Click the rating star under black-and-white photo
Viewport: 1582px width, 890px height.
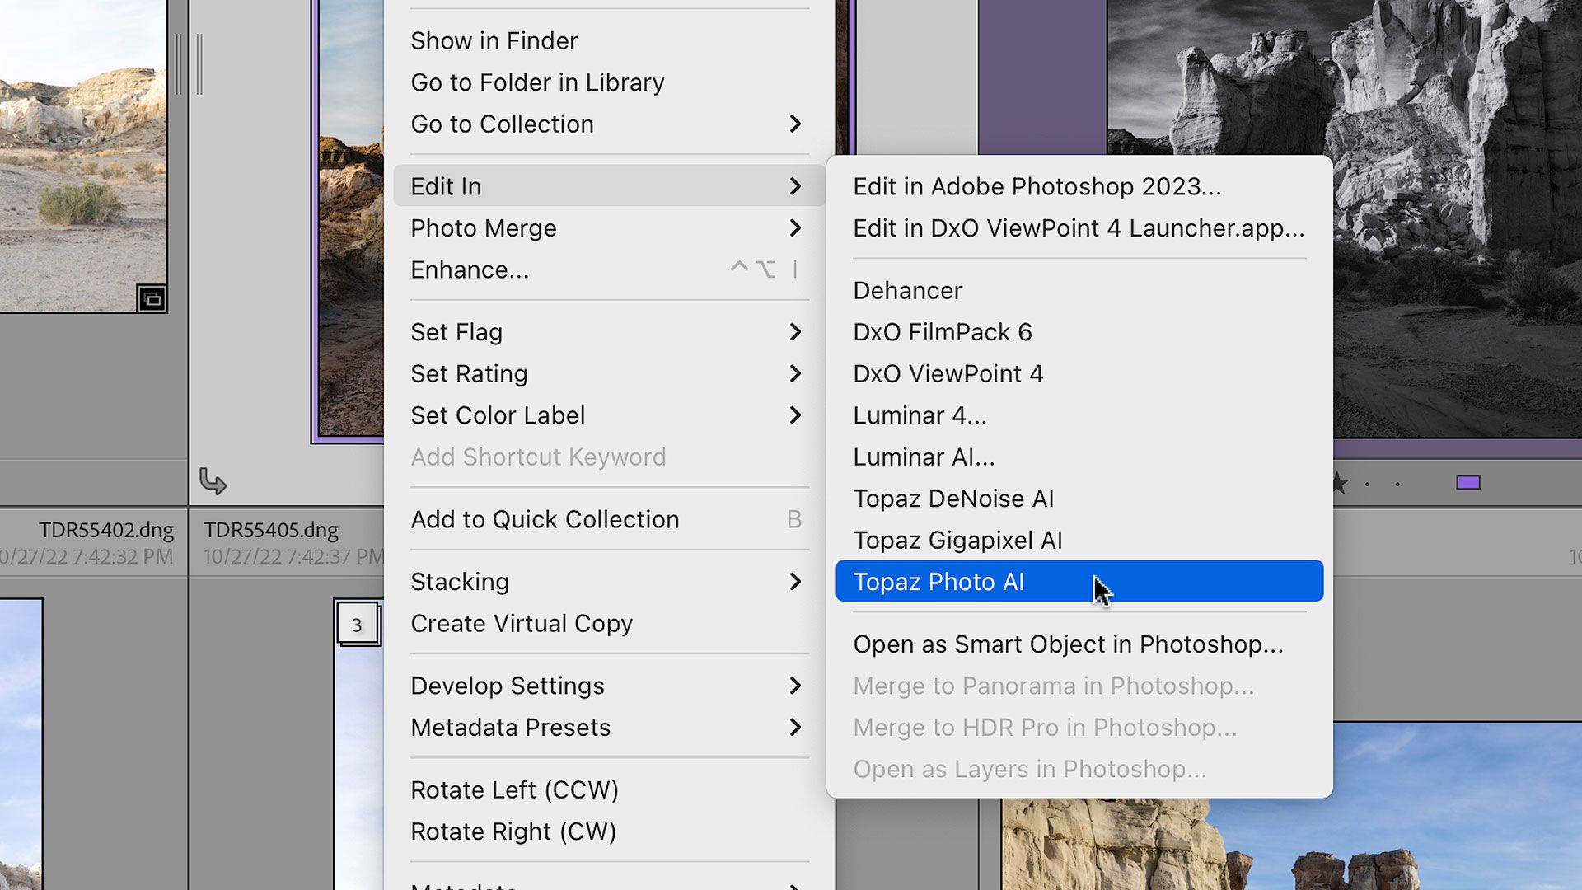tap(1340, 483)
